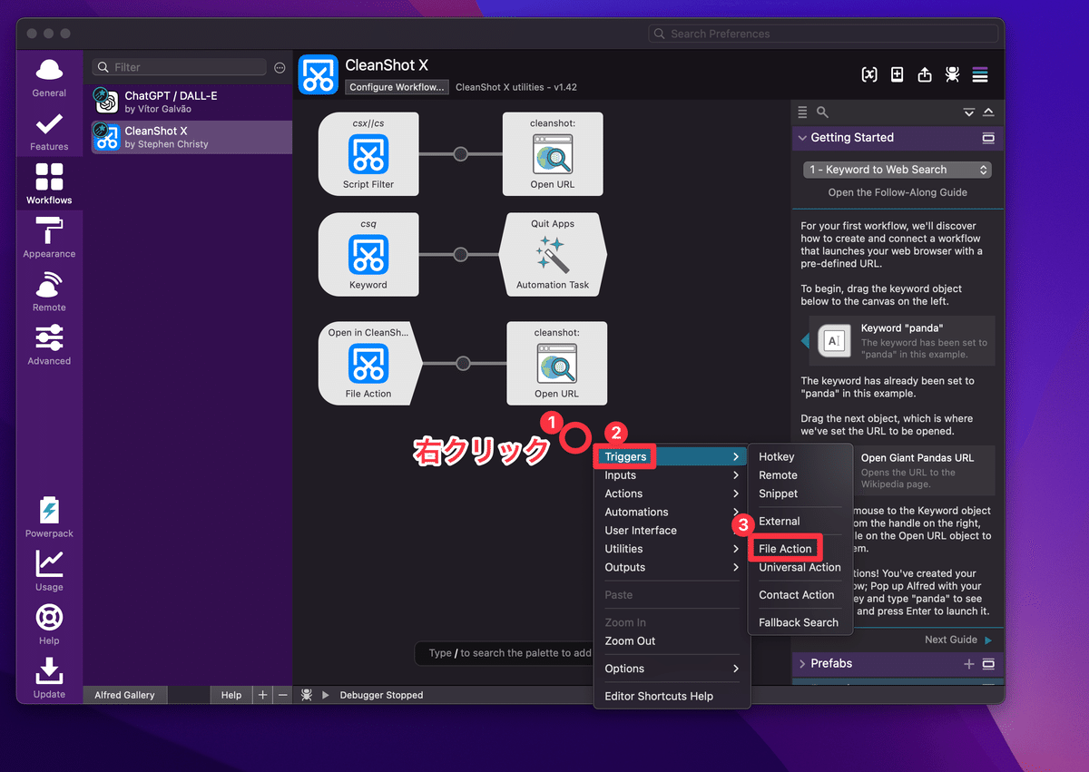Viewport: 1089px width, 772px height.
Task: Open the Actions submenu
Action: pos(672,493)
